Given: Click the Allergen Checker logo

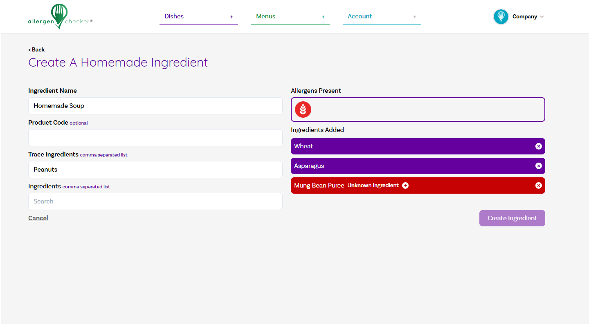Looking at the screenshot, I should [60, 17].
